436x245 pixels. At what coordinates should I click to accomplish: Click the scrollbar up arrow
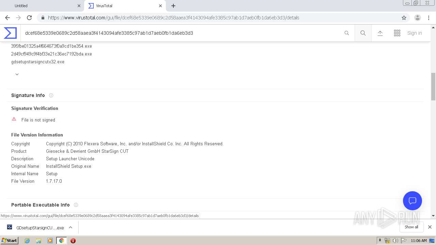click(433, 27)
